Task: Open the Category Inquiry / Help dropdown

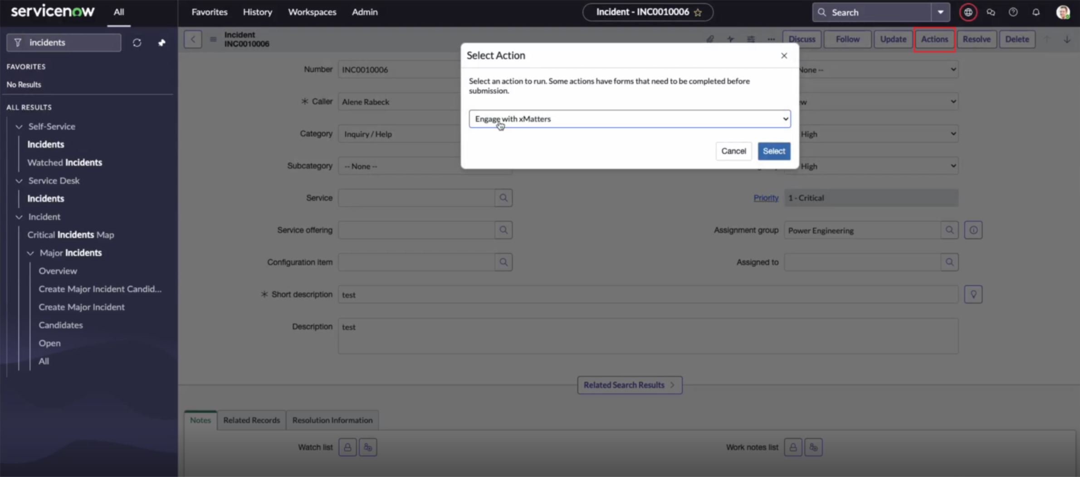Action: click(425, 134)
